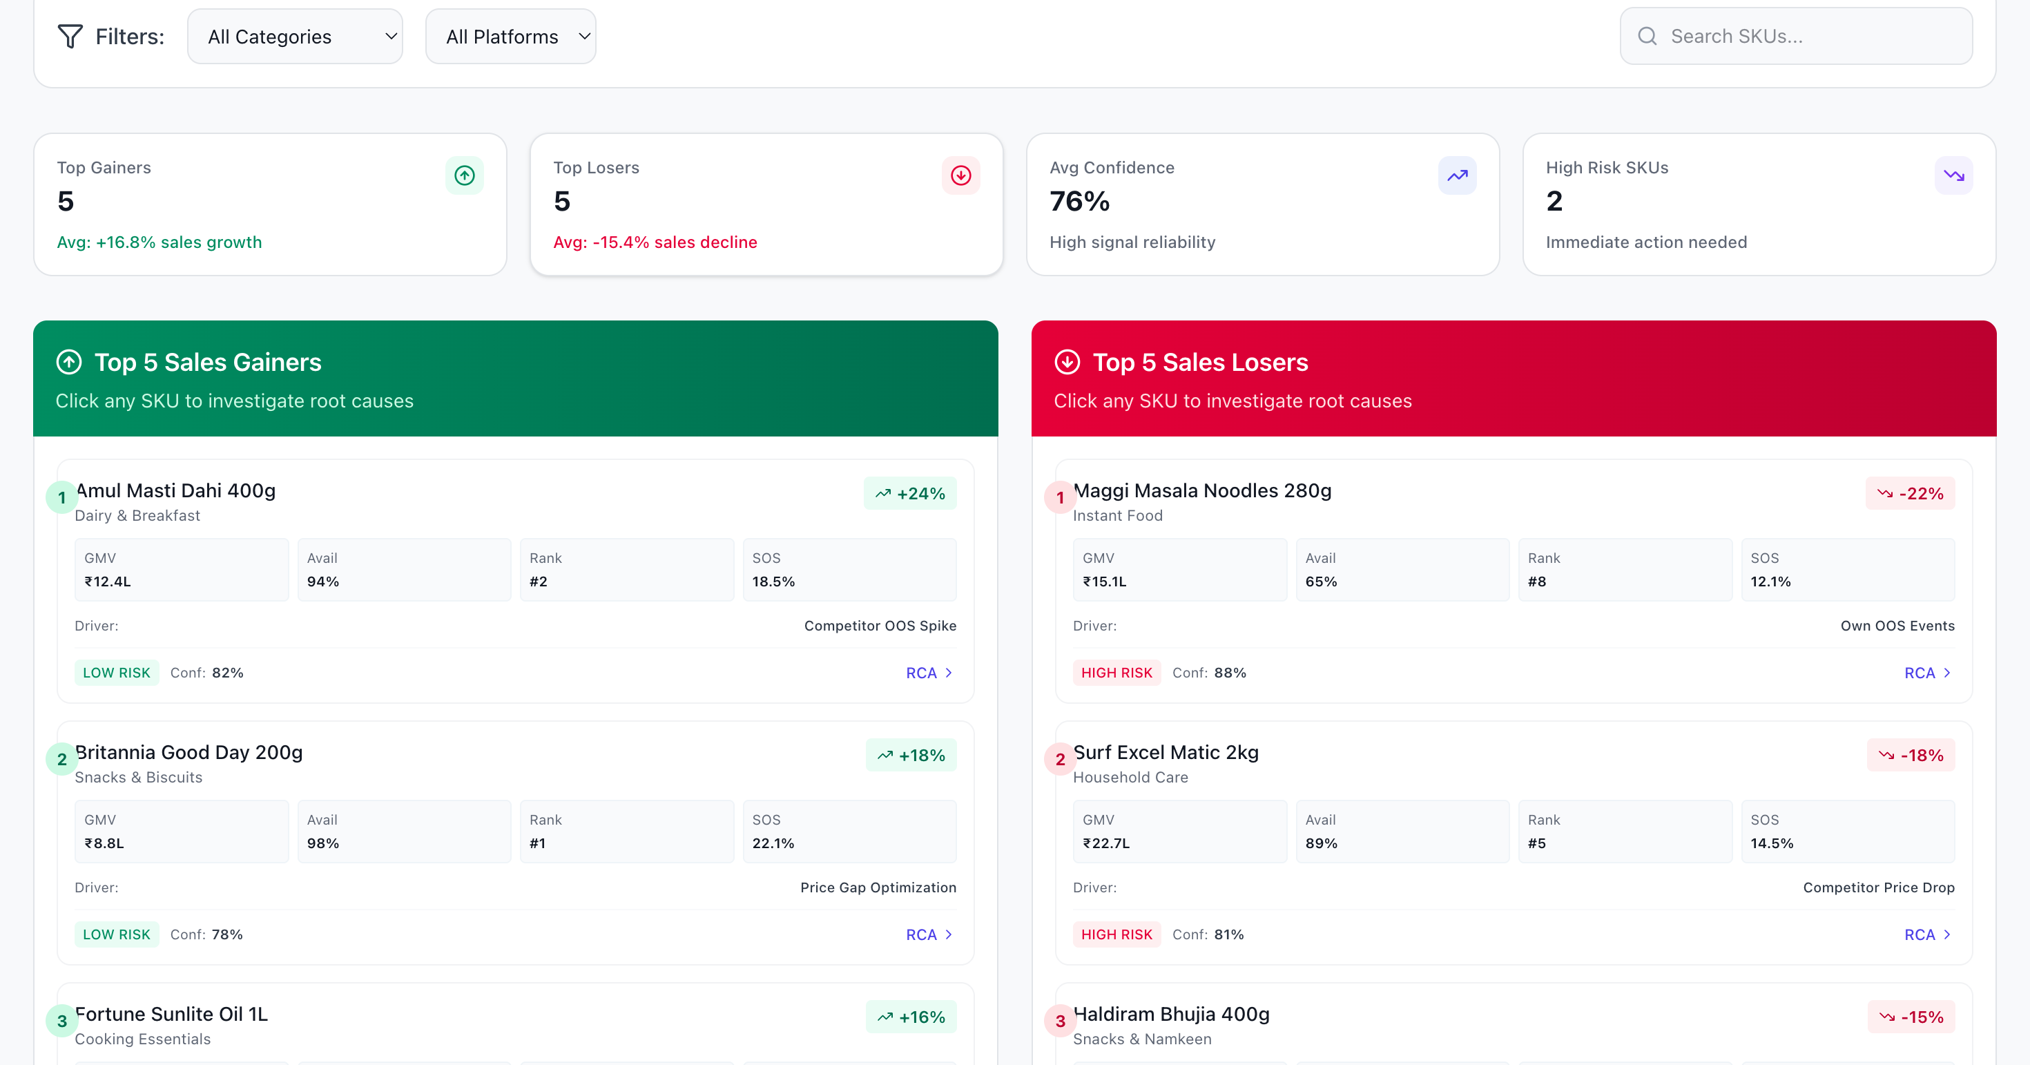Click rank badge 3 of Fortune Sunlite Oil
The height and width of the screenshot is (1065, 2030).
pyautogui.click(x=62, y=1021)
